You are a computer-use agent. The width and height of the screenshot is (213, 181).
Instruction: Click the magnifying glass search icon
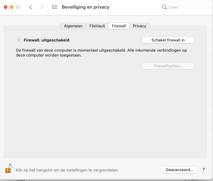(164, 7)
